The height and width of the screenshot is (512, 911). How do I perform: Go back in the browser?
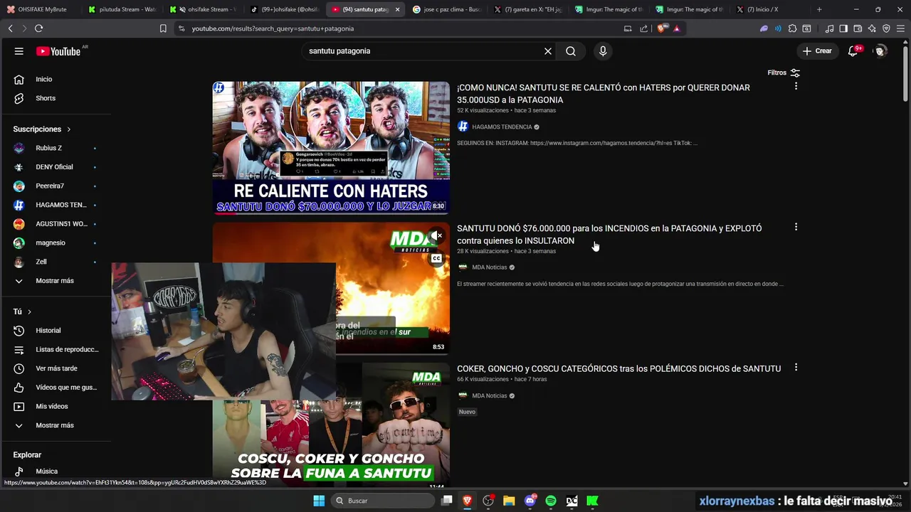pos(10,28)
